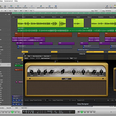Screen dimensions: 116x116
Task: Click the Rewind transport button
Action: (3, 112)
